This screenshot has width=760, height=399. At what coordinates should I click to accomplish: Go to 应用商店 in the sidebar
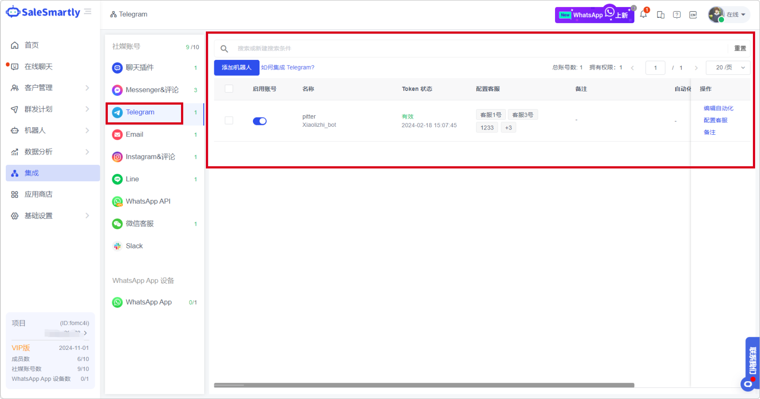39,194
